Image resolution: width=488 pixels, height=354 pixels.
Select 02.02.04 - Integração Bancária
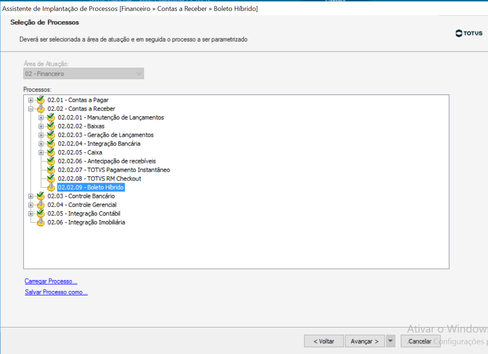pyautogui.click(x=99, y=143)
